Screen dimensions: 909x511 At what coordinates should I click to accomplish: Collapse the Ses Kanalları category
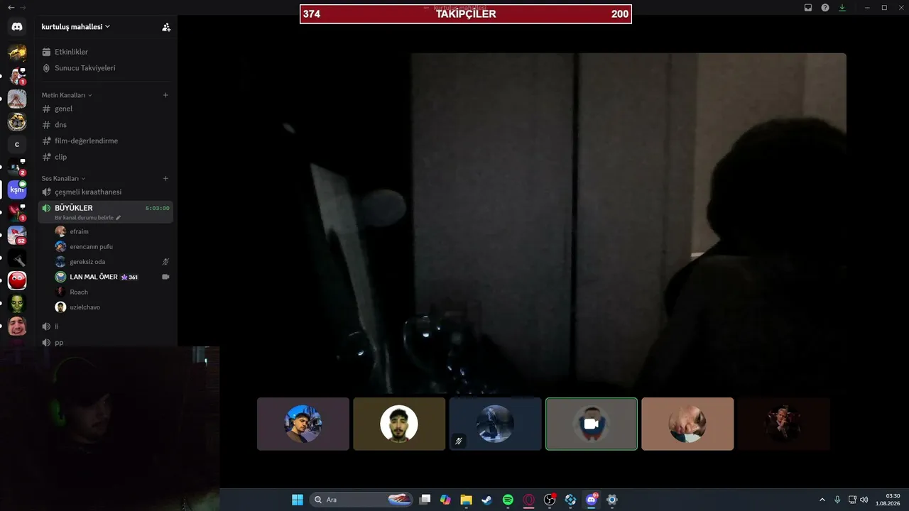coord(63,178)
